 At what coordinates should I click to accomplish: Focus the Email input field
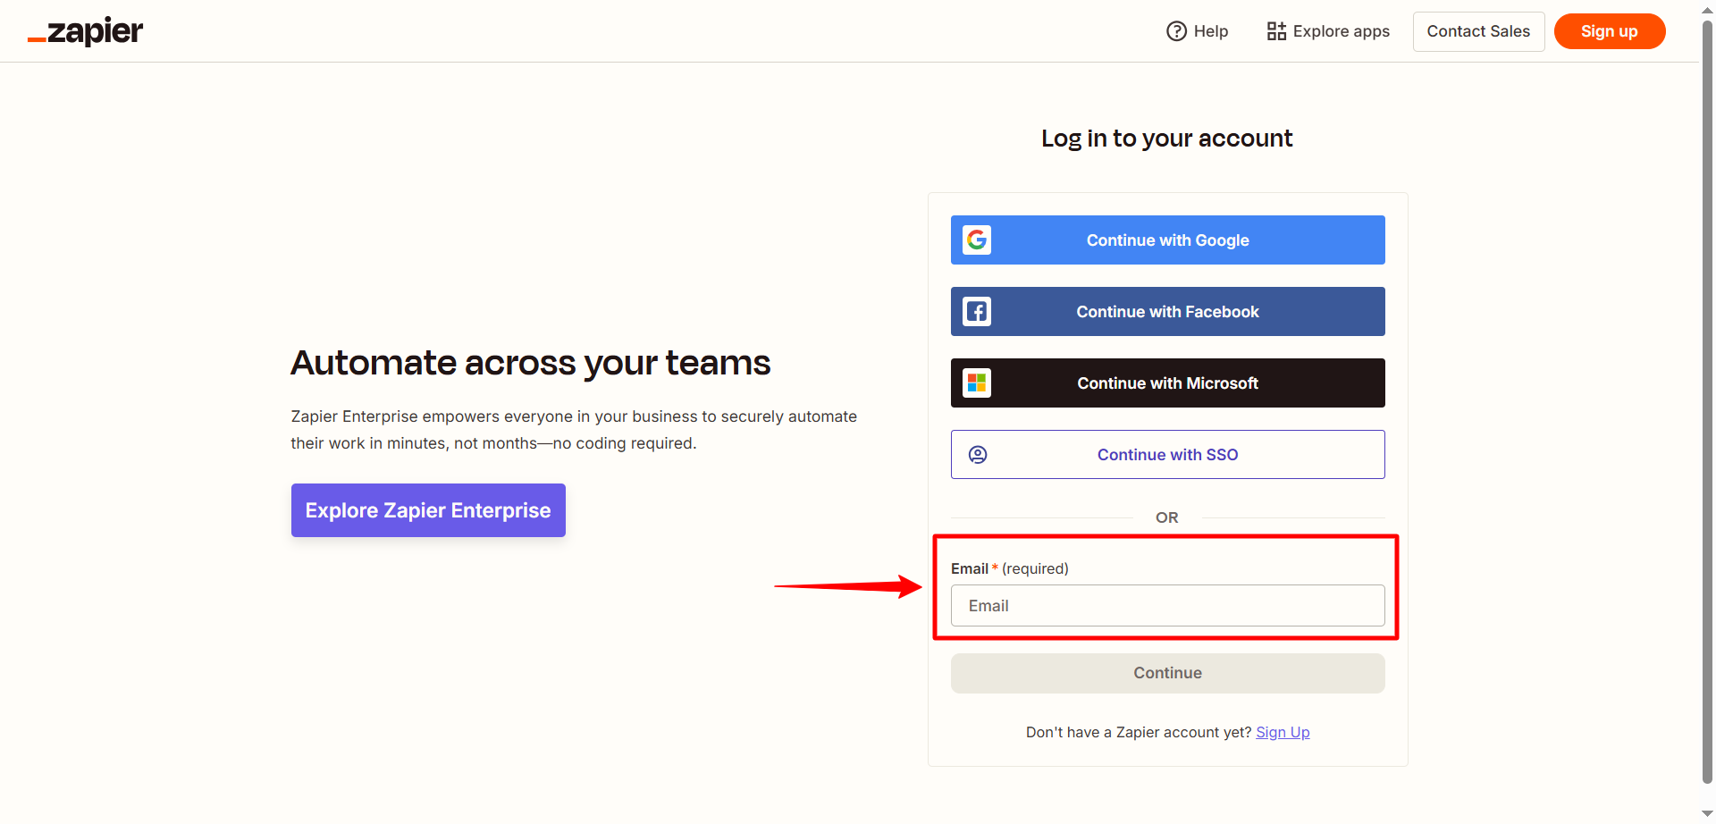click(x=1167, y=606)
